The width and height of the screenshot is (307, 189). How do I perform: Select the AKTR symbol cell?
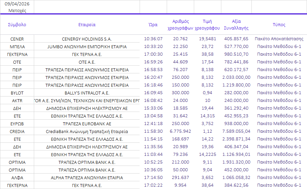click(x=17, y=101)
